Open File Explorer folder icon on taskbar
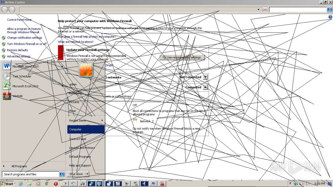This screenshot has height=187, width=333. (29, 184)
